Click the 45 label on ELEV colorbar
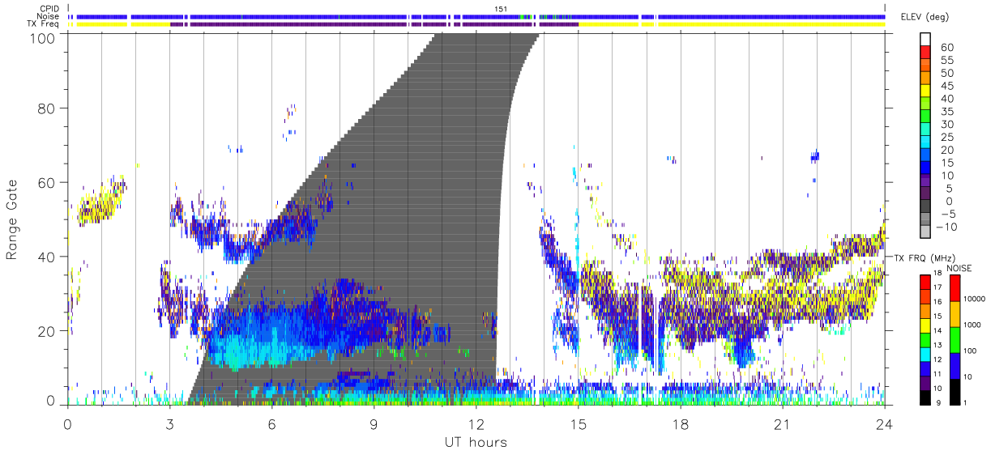 pos(946,86)
